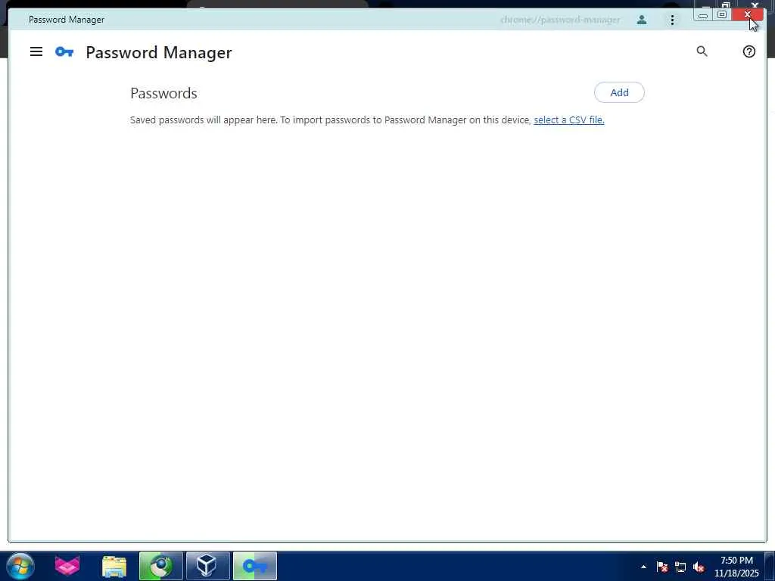This screenshot has width=775, height=581.
Task: Click the profile person icon in title bar
Action: 642,20
